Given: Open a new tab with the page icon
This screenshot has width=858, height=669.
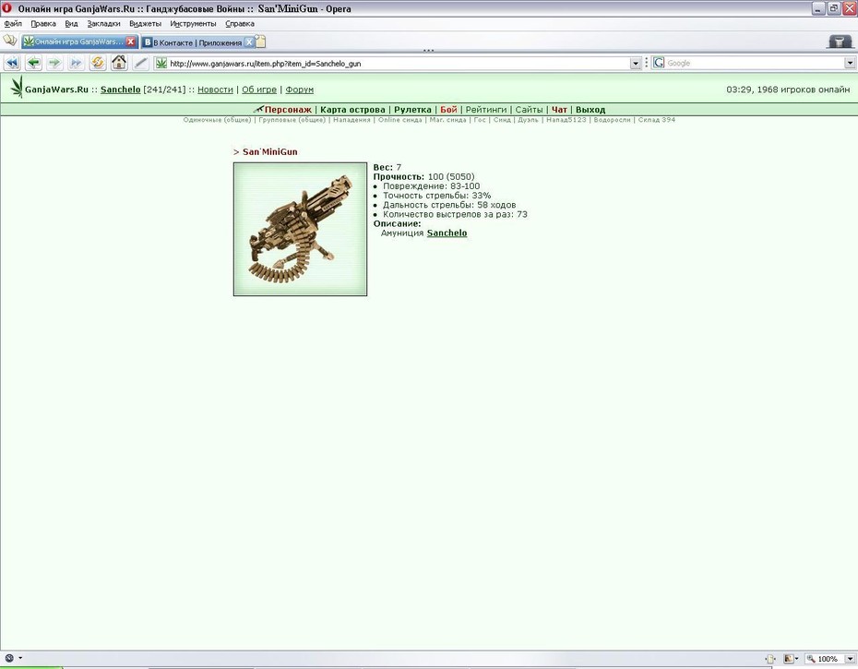Looking at the screenshot, I should 261,42.
